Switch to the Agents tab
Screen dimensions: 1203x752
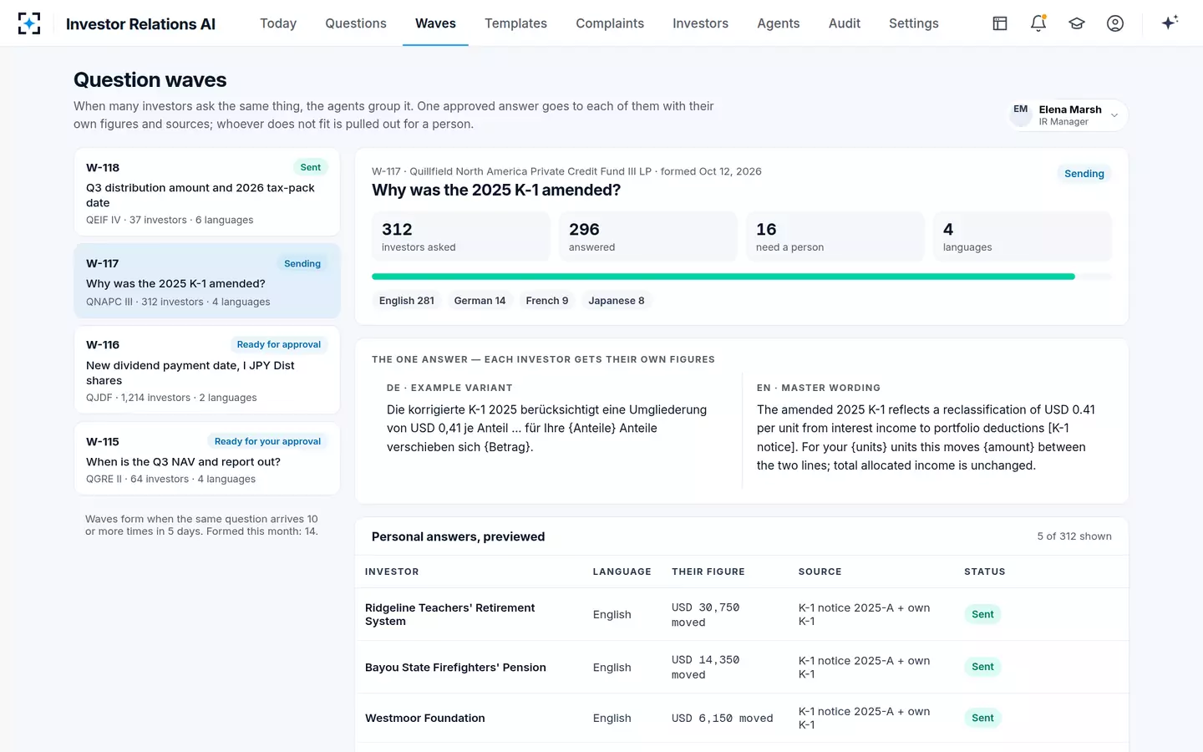tap(779, 23)
